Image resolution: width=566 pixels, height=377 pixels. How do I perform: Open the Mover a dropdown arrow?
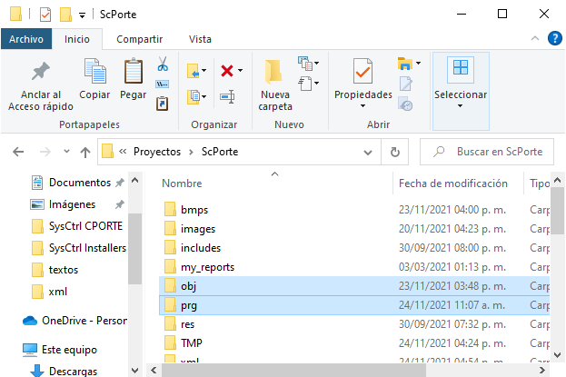pos(204,71)
